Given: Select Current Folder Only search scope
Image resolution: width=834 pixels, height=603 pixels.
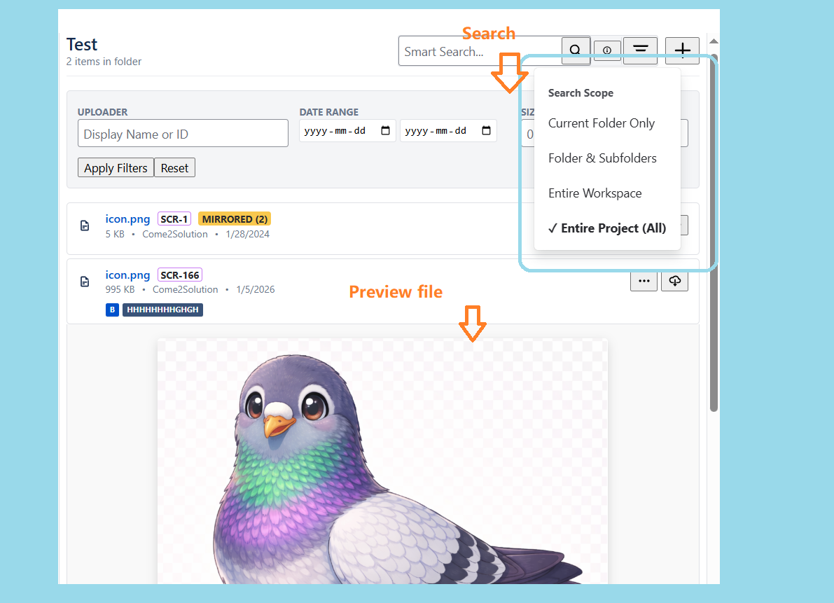Looking at the screenshot, I should click(601, 123).
